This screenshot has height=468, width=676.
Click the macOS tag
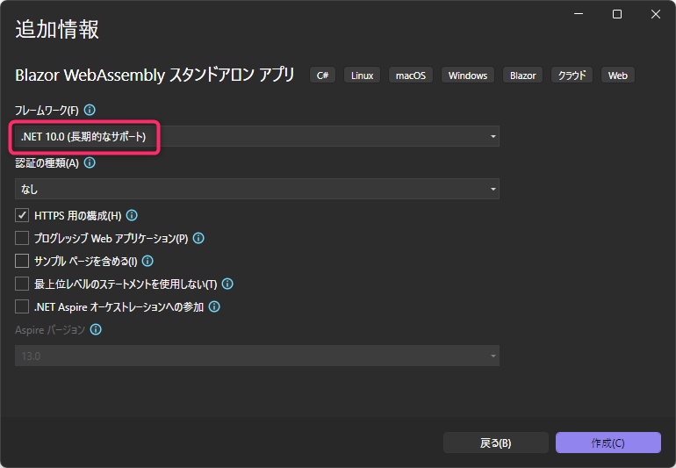coord(411,75)
